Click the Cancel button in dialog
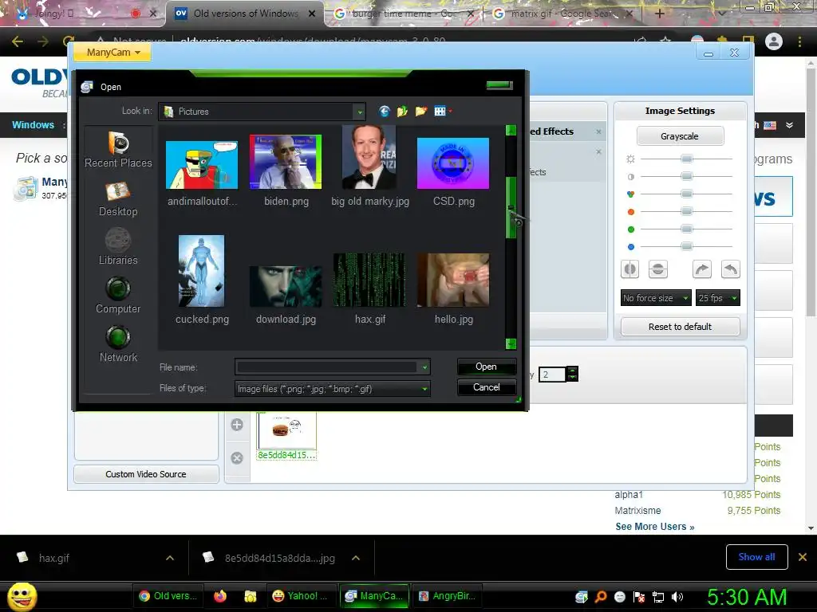817x612 pixels. point(486,387)
